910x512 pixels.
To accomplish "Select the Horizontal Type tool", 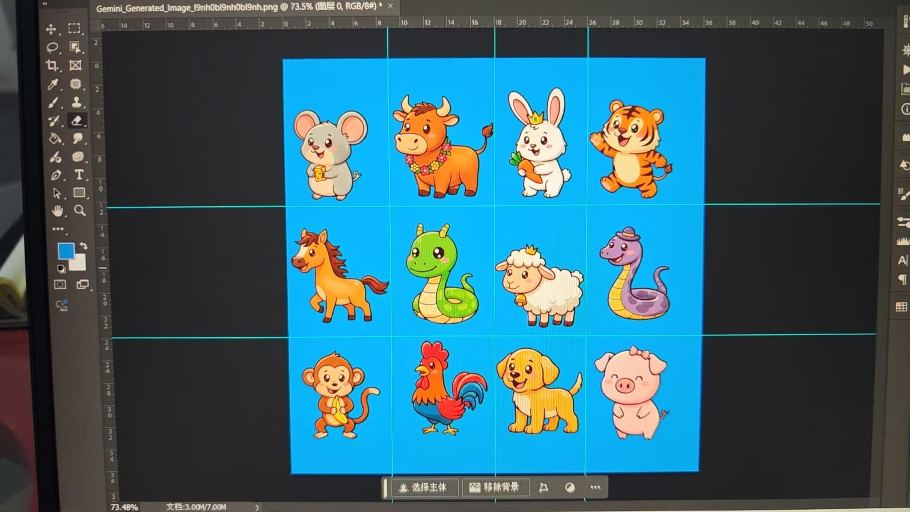I will coord(79,174).
